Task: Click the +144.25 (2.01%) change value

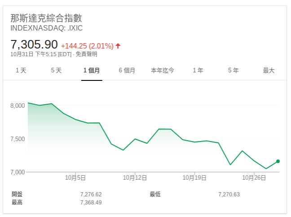Action: pyautogui.click(x=87, y=46)
